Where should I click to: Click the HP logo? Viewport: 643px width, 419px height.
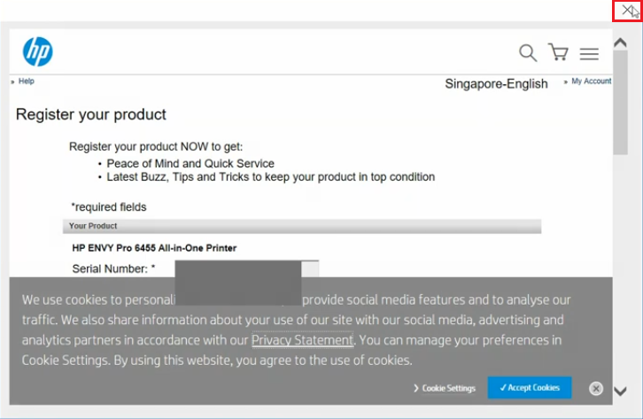(x=38, y=51)
